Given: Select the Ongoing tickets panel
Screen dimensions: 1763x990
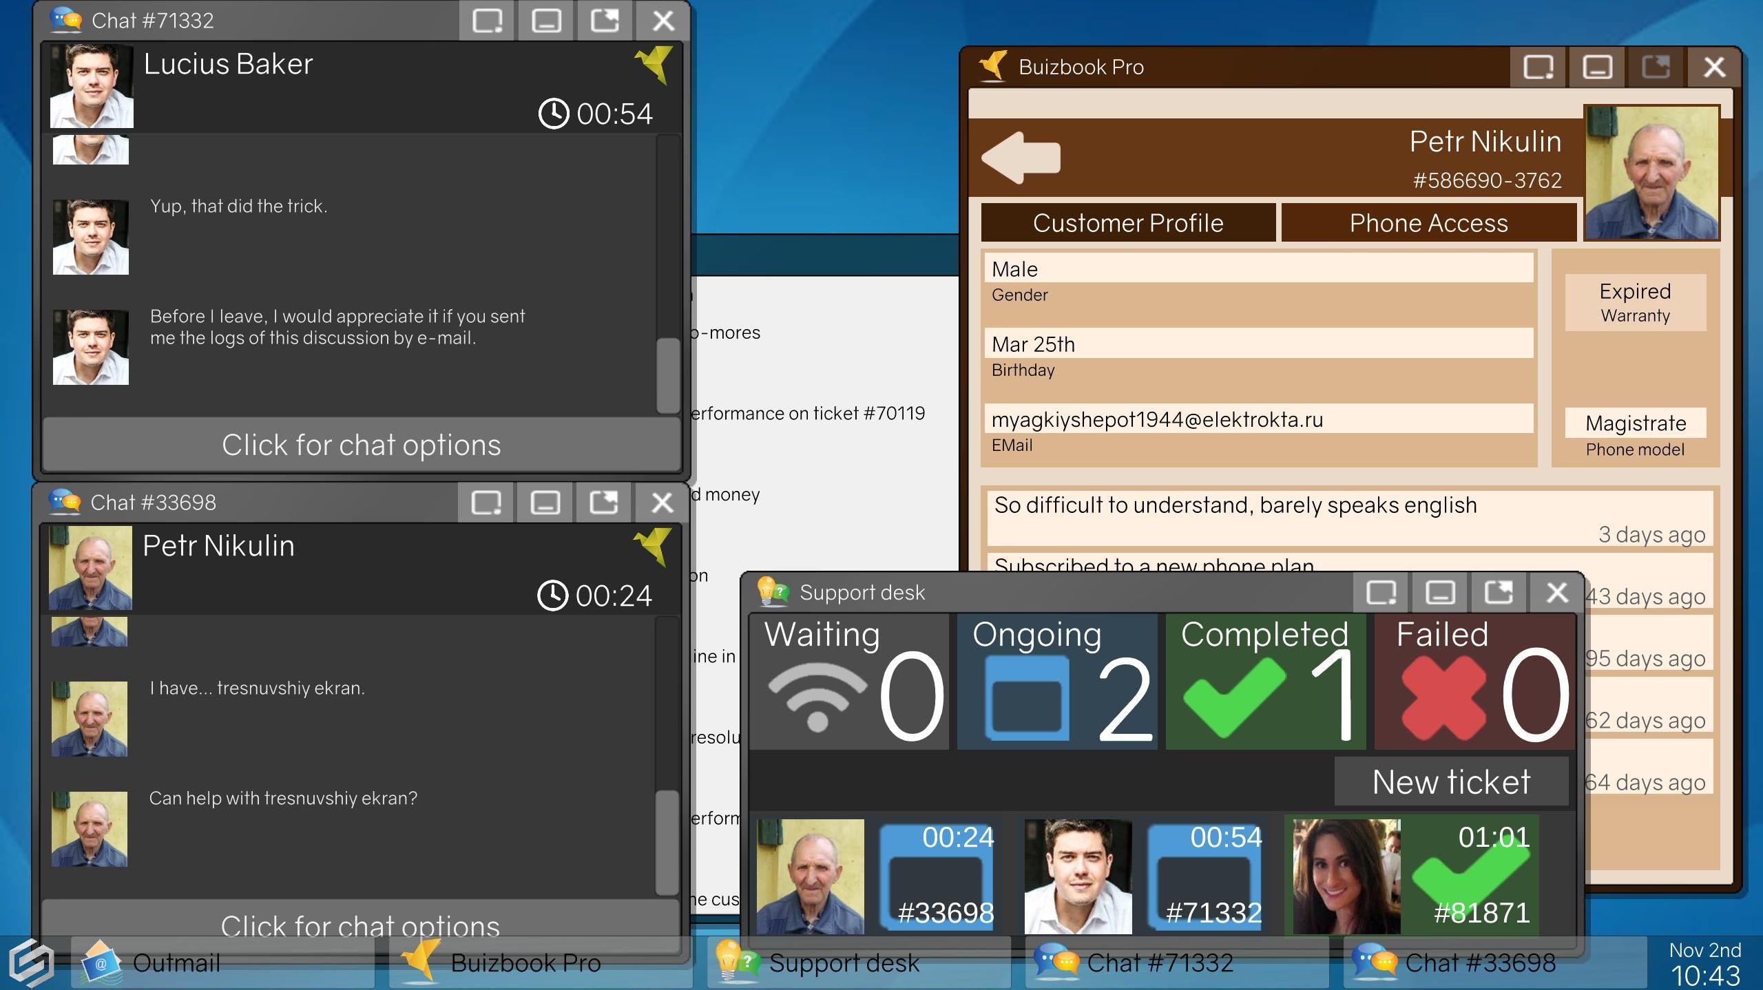Looking at the screenshot, I should [x=1057, y=682].
